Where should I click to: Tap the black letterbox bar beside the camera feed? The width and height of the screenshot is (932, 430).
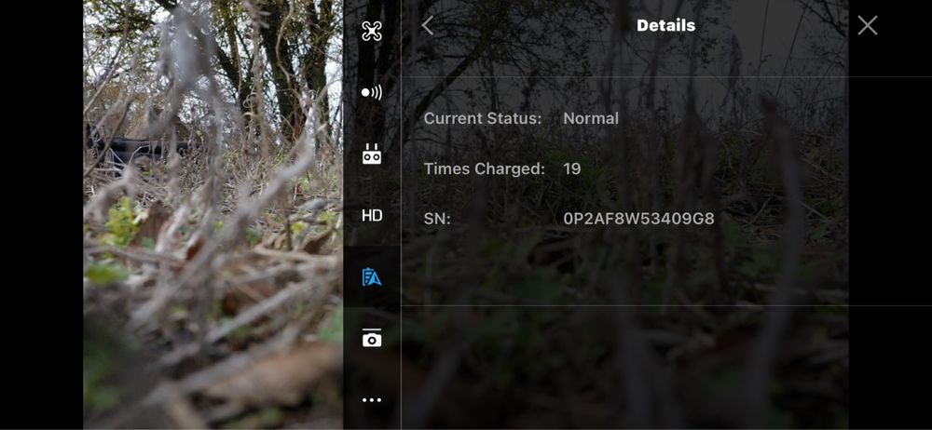tap(42, 215)
